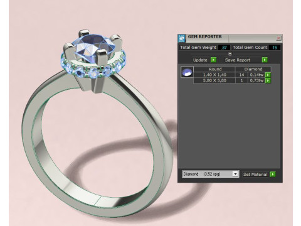Click the Total Gem Weight label
The image size is (301, 226).
point(198,48)
